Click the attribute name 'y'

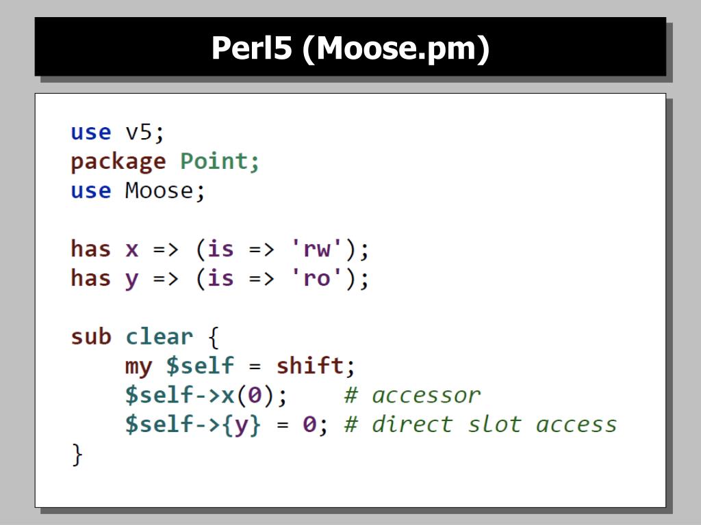132,280
